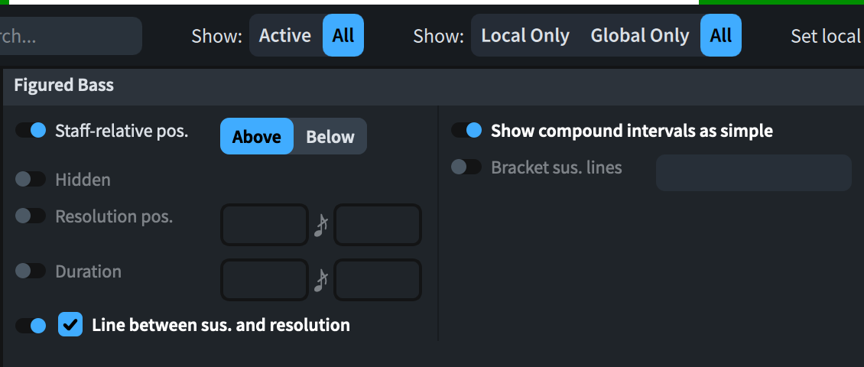Viewport: 864px width, 367px height.
Task: Toggle the Staff-relative pos. switch
Action: click(31, 131)
